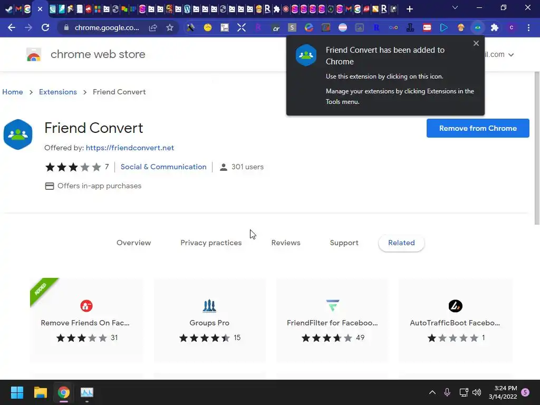Go forward with the forward arrow
Image resolution: width=540 pixels, height=405 pixels.
[28, 27]
